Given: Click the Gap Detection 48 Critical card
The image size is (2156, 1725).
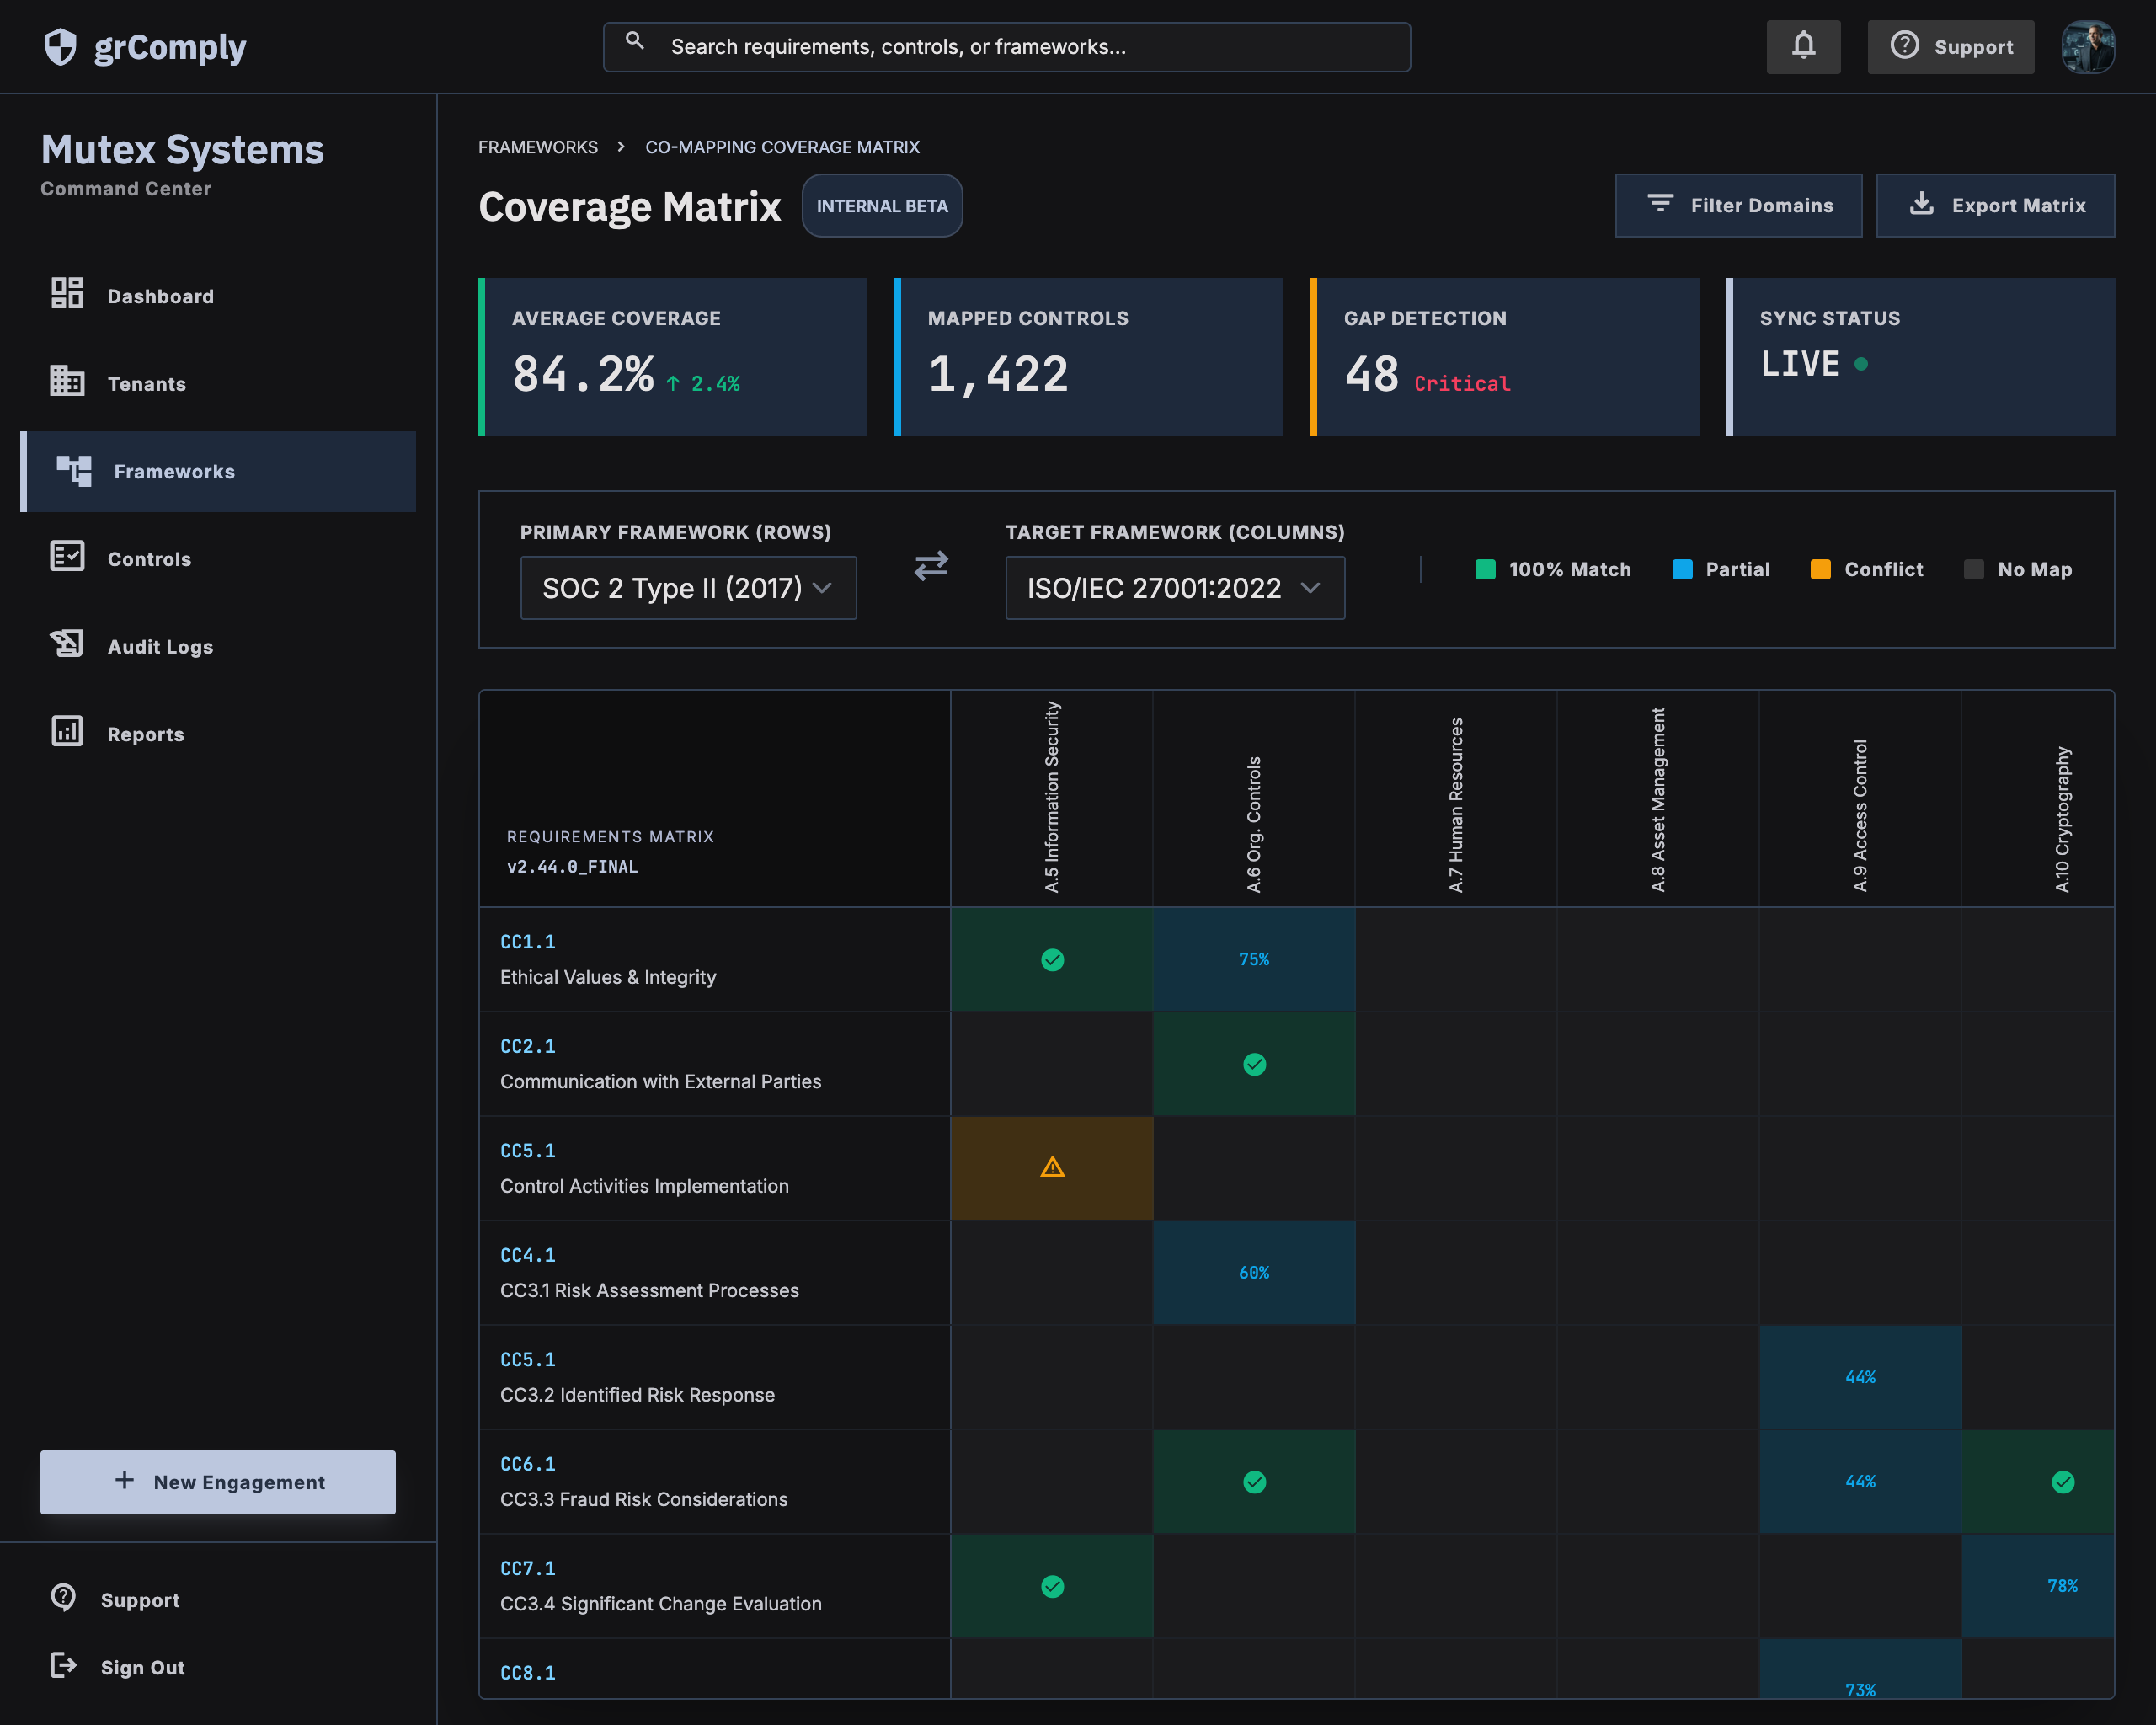Looking at the screenshot, I should (x=1505, y=357).
